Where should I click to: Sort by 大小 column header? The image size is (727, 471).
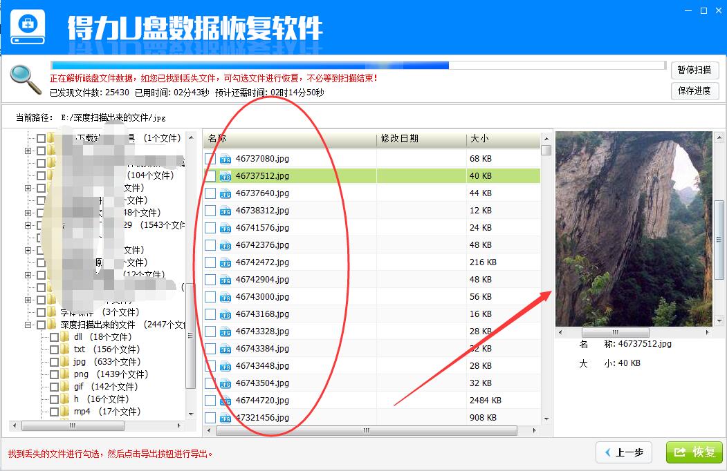click(504, 139)
